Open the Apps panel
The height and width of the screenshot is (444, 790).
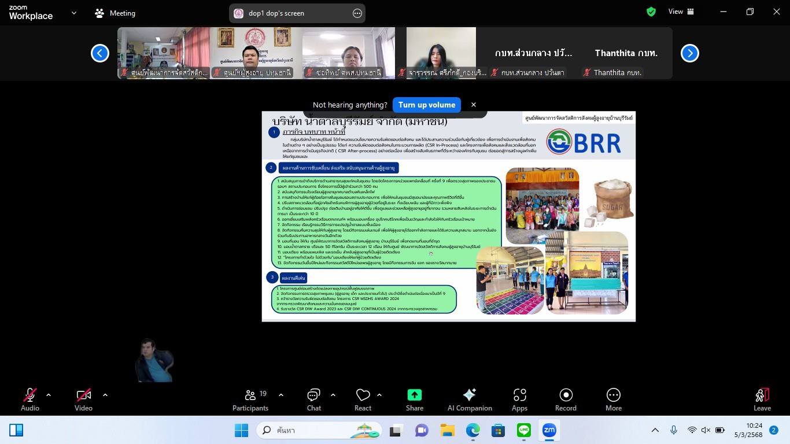click(519, 399)
